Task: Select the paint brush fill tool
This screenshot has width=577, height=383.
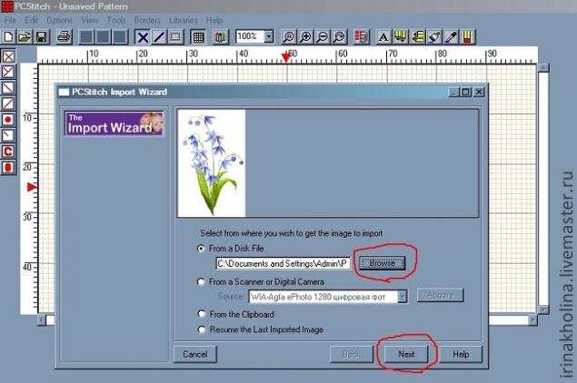Action: pos(434,37)
